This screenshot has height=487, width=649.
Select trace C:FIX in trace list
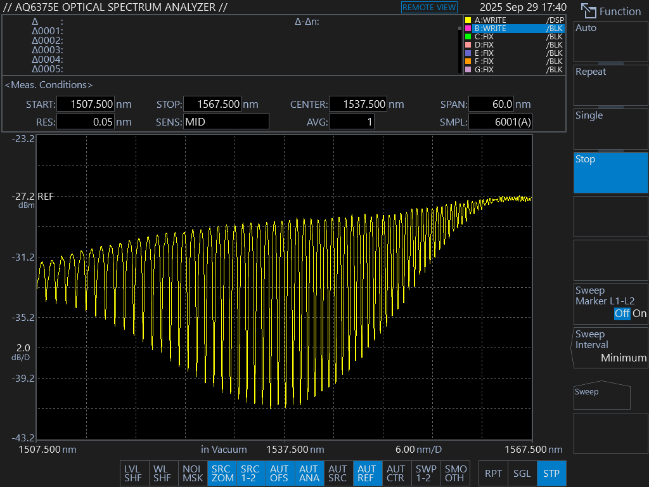coord(513,37)
